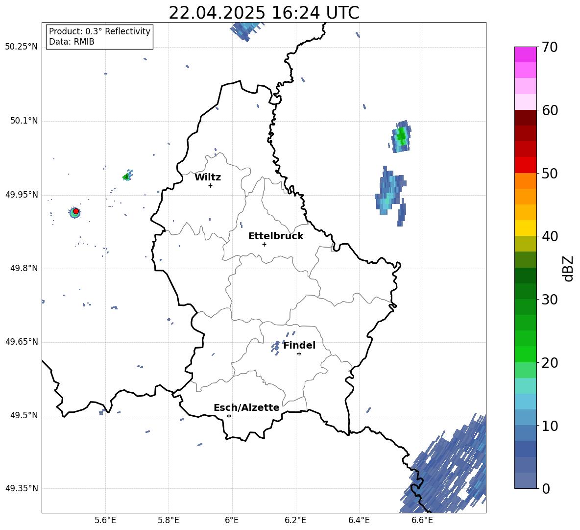
Task: Click the colorbar value 60
Action: (x=550, y=110)
